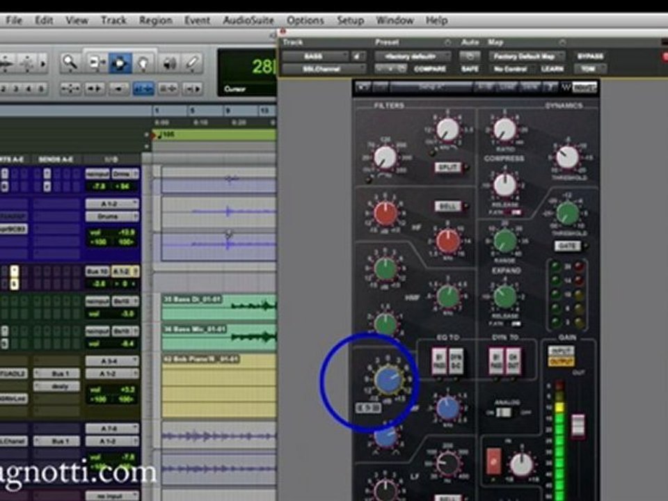Select the Grabber hand tool
Viewport: 668px width, 501px height.
tap(143, 63)
